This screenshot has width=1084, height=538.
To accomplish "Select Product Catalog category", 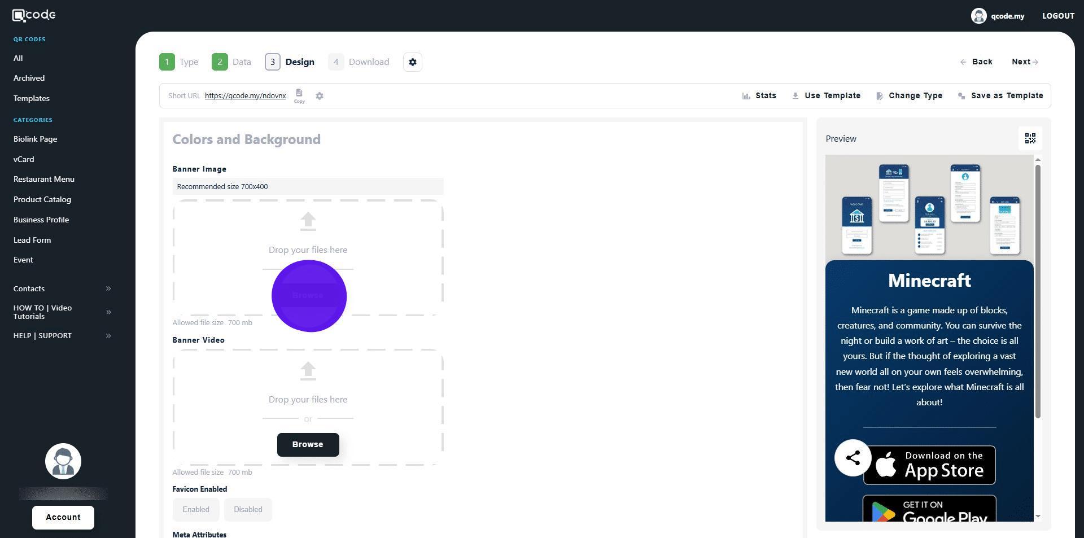I will (x=42, y=199).
